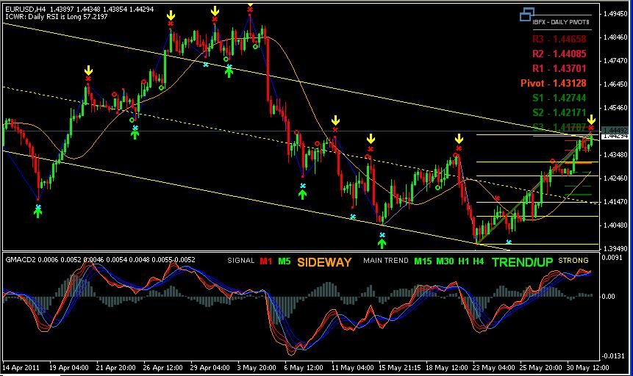This screenshot has width=633, height=376.
Task: Click the 'SIGNAL' label in the indicator window
Action: click(x=241, y=261)
